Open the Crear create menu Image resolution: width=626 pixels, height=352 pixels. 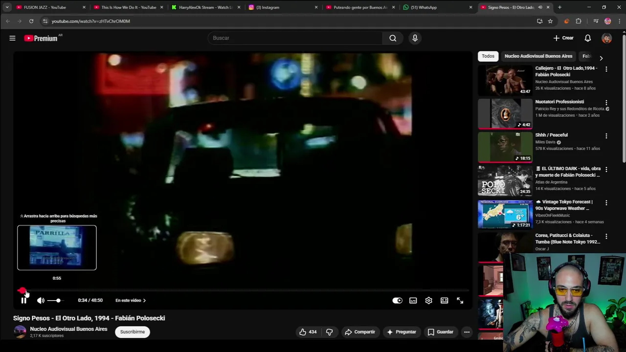pos(563,38)
